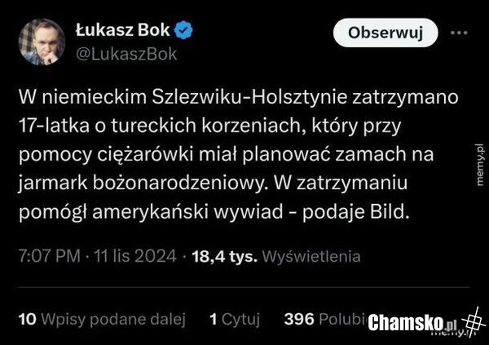Viewport: 489px width, 345px height.
Task: Click the 11 lis 2024 date
Action: [x=134, y=256]
